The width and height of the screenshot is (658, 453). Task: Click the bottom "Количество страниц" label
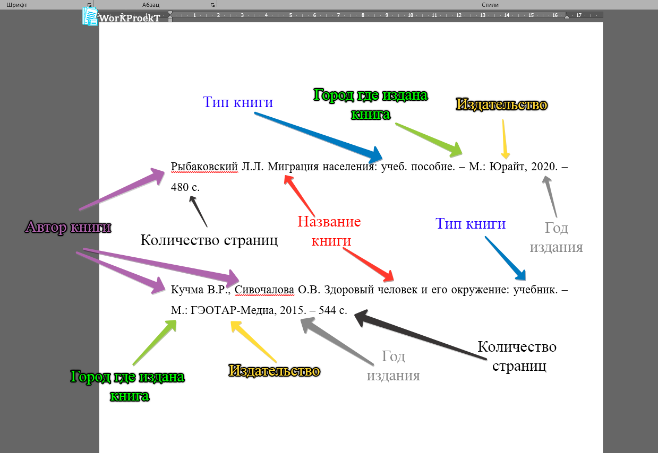coord(517,356)
